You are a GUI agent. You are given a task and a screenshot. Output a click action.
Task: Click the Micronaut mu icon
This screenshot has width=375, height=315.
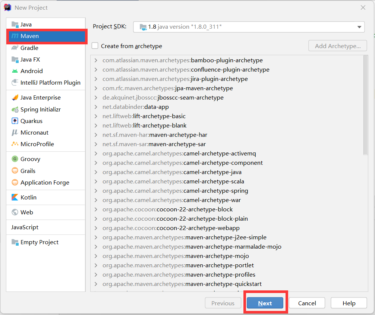(x=15, y=132)
